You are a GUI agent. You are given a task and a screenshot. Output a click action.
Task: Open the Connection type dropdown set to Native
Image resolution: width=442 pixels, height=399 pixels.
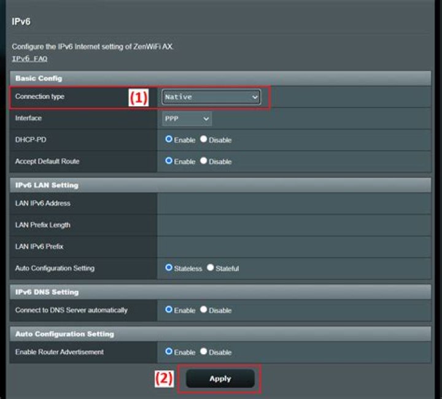pos(211,97)
